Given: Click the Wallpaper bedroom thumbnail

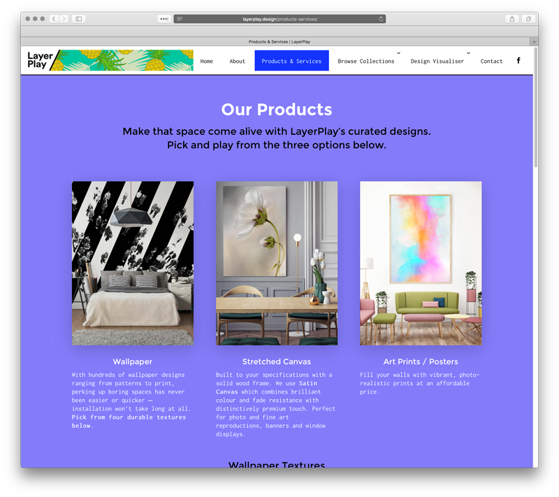Looking at the screenshot, I should point(133,263).
